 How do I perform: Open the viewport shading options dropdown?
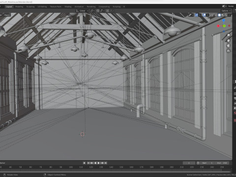[229, 15]
